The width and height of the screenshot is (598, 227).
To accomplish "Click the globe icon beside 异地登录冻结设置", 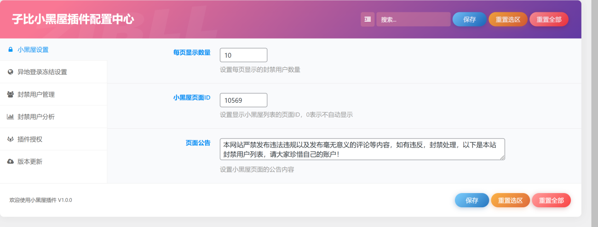I will coord(10,72).
